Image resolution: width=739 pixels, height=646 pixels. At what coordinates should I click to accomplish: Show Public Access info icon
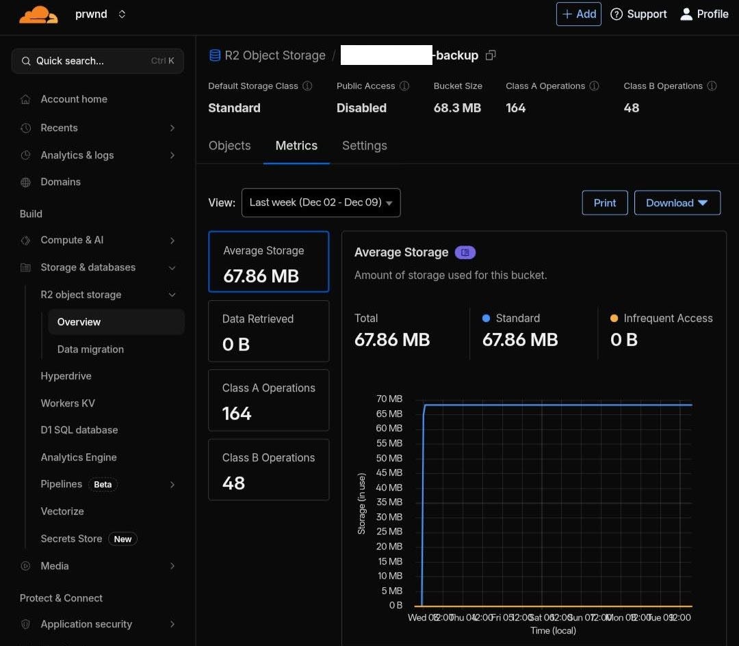point(404,85)
